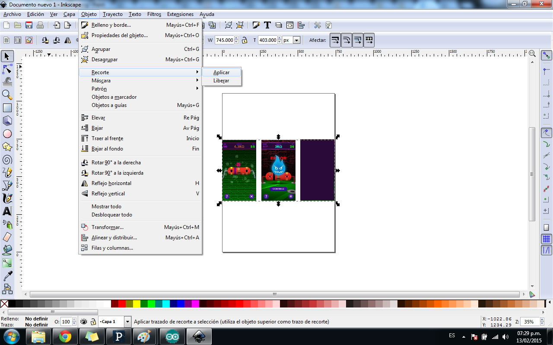This screenshot has height=345, width=553.
Task: Click Transformar menu entry
Action: point(140,227)
